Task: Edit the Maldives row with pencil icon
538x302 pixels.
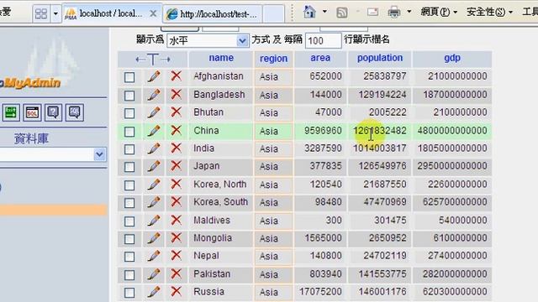Action: (x=154, y=220)
